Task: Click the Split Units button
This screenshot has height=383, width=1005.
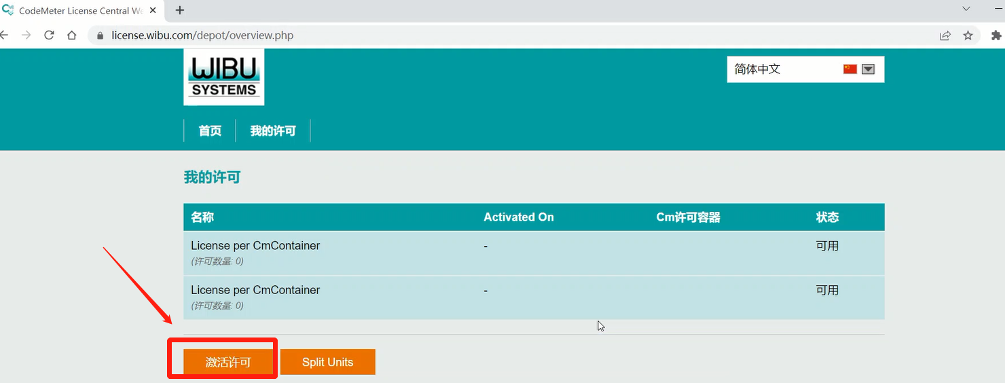Action: [327, 362]
